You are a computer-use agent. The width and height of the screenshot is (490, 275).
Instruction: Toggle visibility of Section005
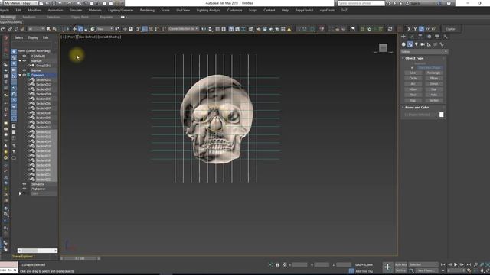(29, 99)
